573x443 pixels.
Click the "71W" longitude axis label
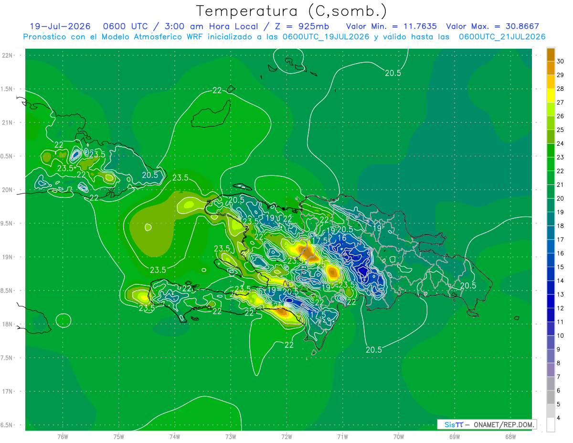point(342,437)
